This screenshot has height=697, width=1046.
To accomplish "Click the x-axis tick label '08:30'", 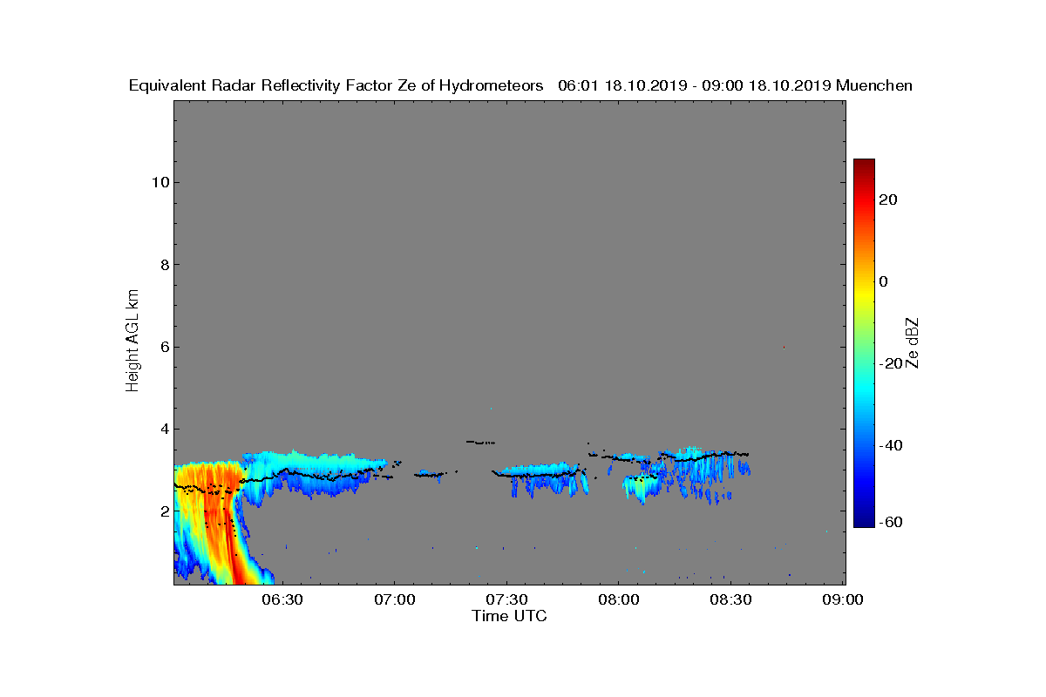I will click(x=731, y=600).
